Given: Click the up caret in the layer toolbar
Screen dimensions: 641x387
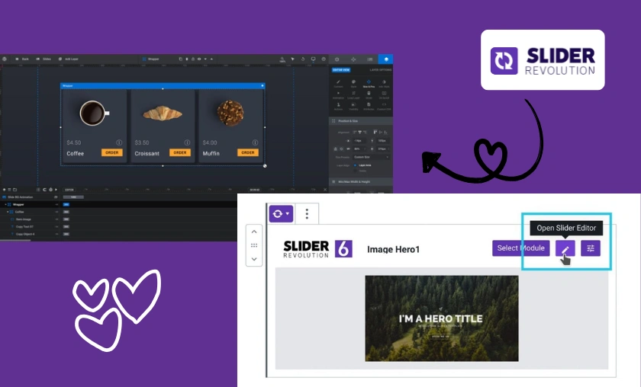Looking at the screenshot, I should coord(211,59).
